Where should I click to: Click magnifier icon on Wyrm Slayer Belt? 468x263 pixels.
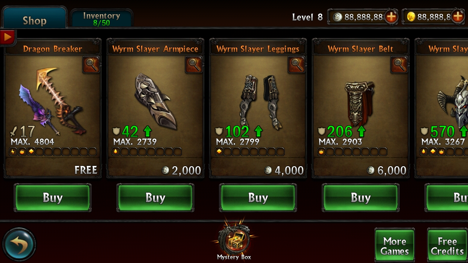pos(399,65)
